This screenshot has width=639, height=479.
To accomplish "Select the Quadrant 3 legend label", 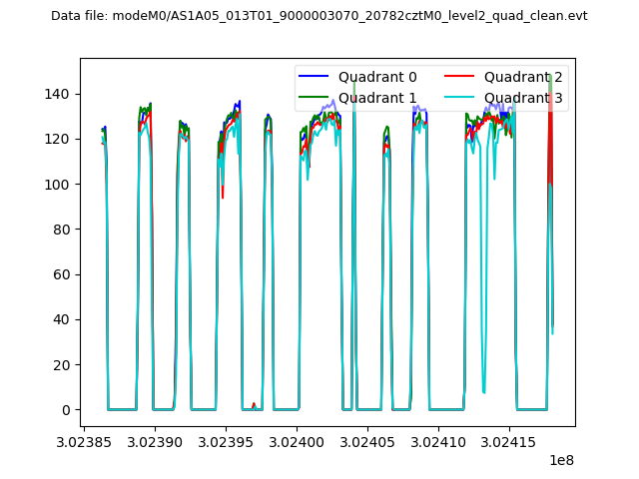I will [x=524, y=97].
